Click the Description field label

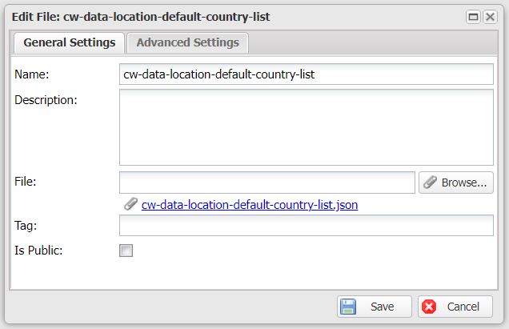coord(46,100)
